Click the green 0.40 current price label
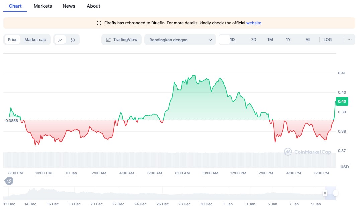 click(342, 101)
